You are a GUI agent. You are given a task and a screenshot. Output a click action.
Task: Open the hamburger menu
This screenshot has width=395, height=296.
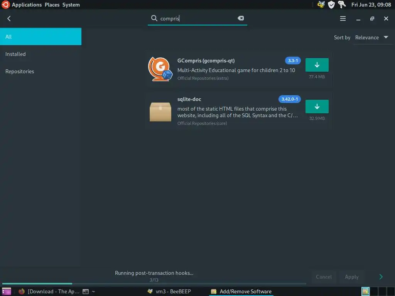[x=343, y=18]
